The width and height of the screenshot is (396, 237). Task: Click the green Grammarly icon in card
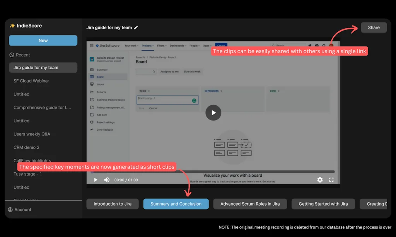[194, 100]
